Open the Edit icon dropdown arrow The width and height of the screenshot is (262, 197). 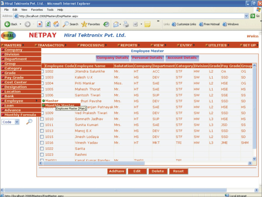[141, 24]
